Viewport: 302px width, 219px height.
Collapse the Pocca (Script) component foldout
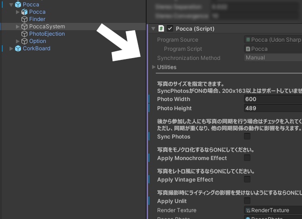154,29
